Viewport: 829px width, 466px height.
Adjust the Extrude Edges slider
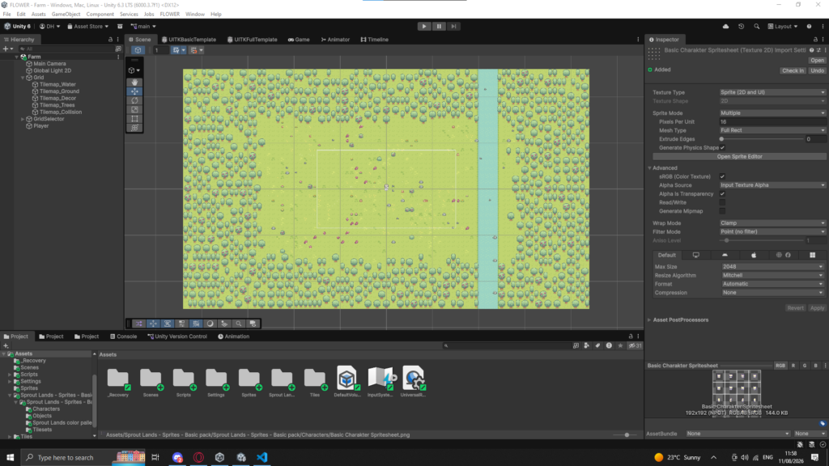[763, 139]
